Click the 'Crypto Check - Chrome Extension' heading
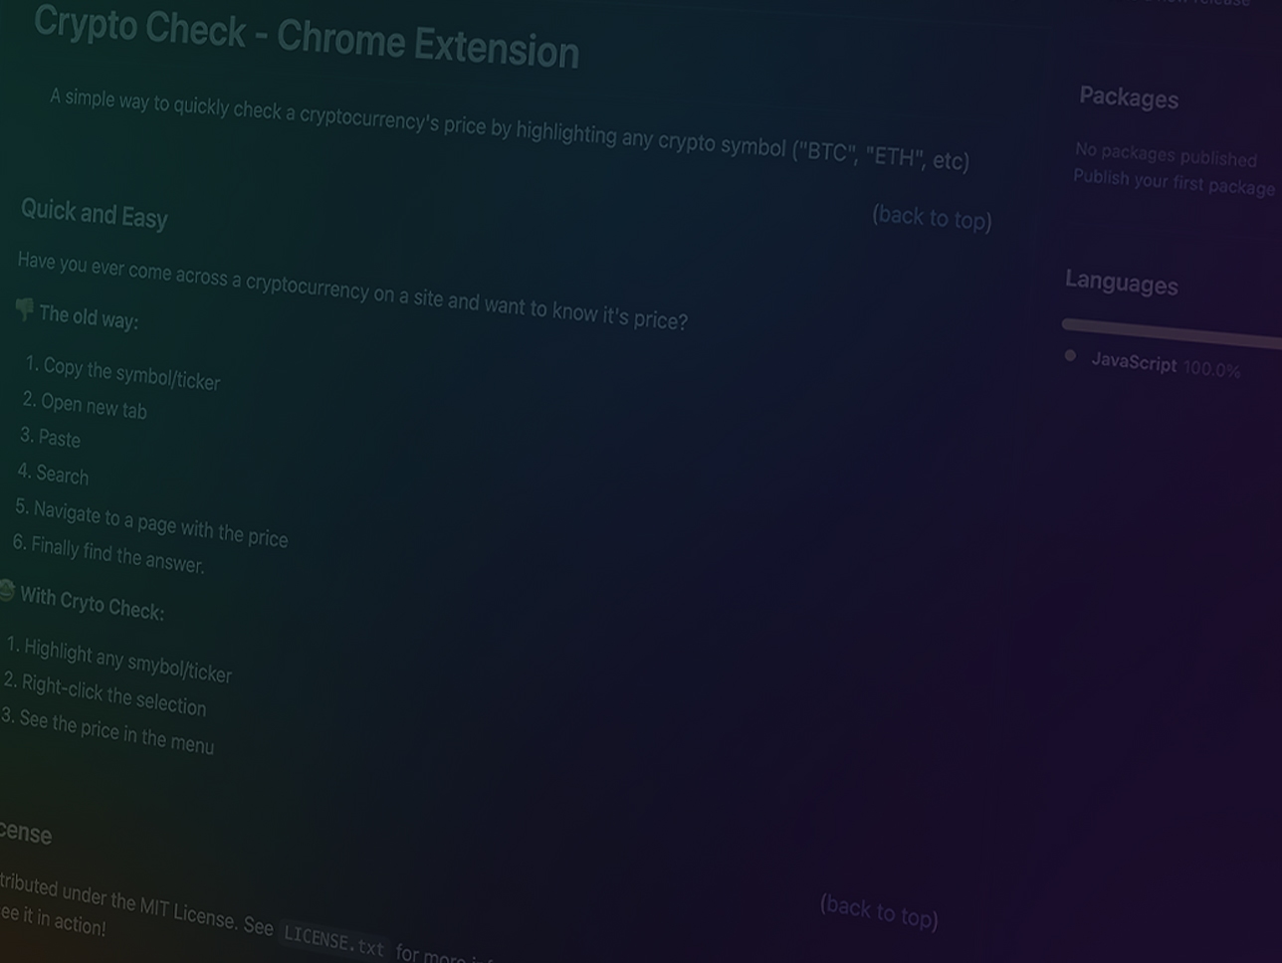The image size is (1282, 963). click(x=306, y=38)
